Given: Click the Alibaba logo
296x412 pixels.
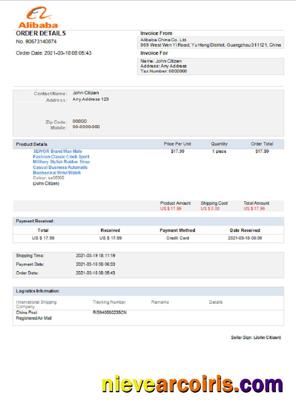Looking at the screenshot, I should (38, 18).
